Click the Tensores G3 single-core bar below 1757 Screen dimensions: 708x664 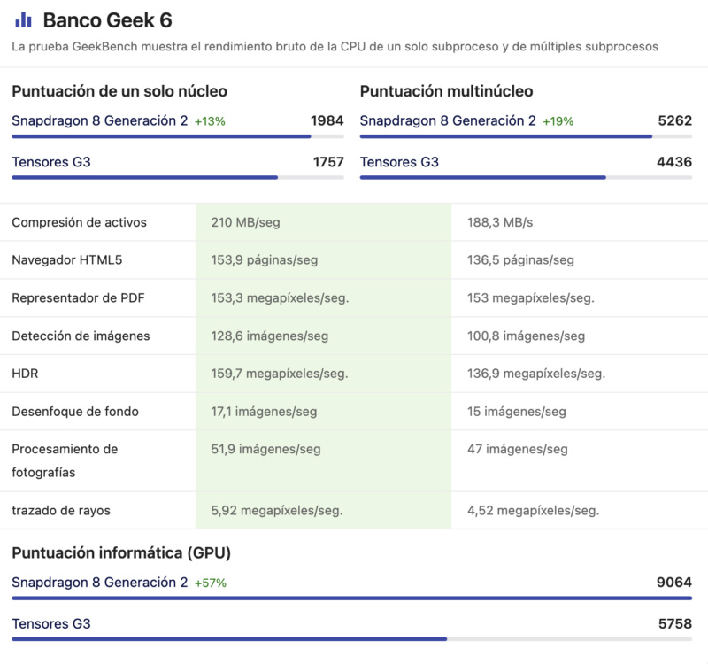[178, 178]
